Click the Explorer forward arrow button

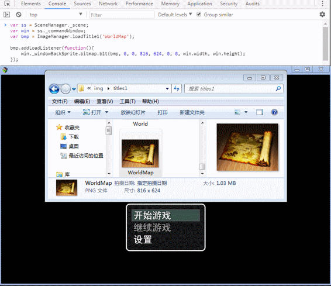(x=65, y=89)
